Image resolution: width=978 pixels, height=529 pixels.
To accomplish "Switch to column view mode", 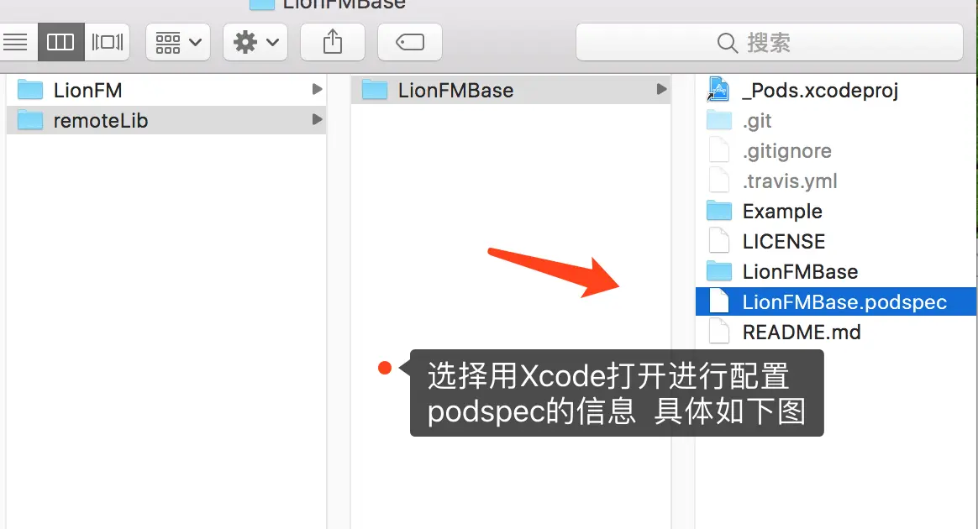I will (x=60, y=42).
